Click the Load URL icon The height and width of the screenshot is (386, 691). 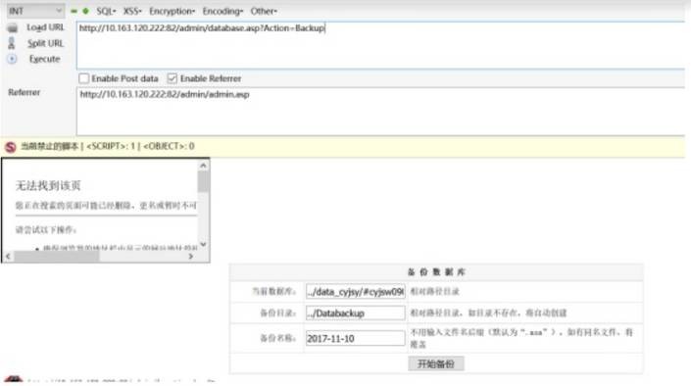click(13, 27)
